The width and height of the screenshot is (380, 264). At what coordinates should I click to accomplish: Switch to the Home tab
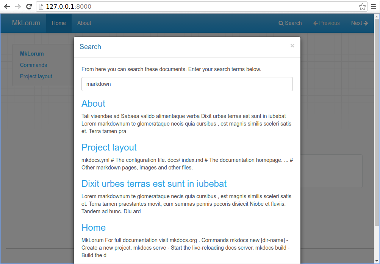click(x=59, y=23)
